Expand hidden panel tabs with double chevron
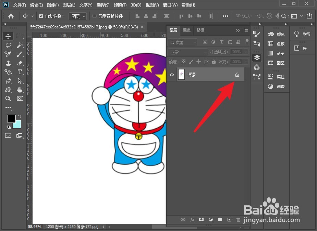The width and height of the screenshot is (317, 231). coord(238,30)
